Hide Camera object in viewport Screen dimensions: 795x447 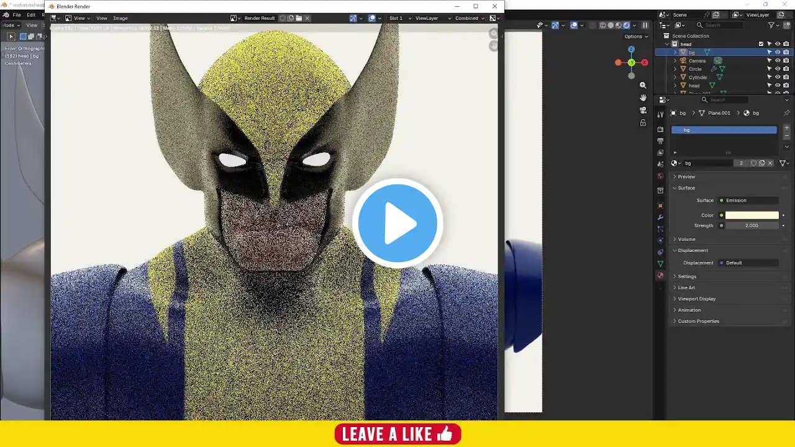click(x=778, y=61)
